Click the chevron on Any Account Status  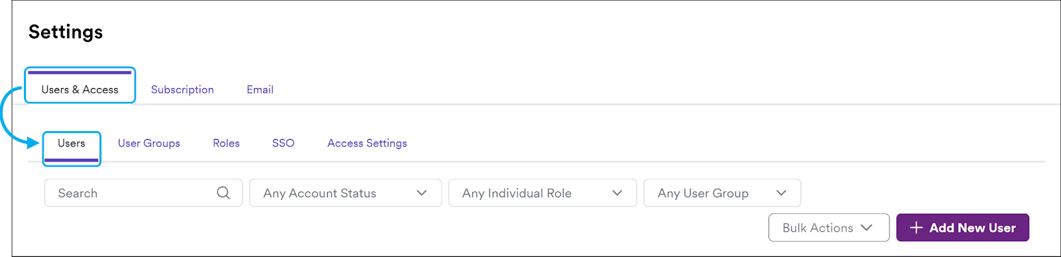click(x=422, y=193)
